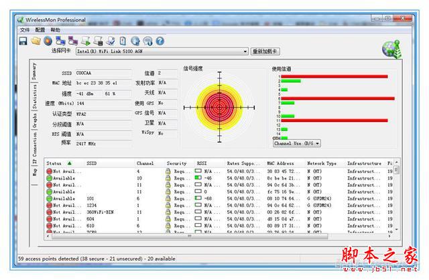Click the list's vertical scroll down arrow
Viewport: 429px width, 280px height.
coord(396,229)
